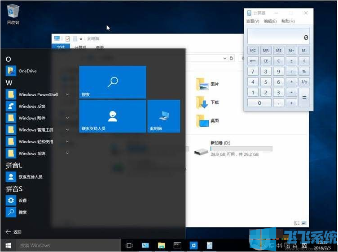Open the calculator 编辑(E) menu
Screen dimensions: 338x252
[x=270, y=21]
